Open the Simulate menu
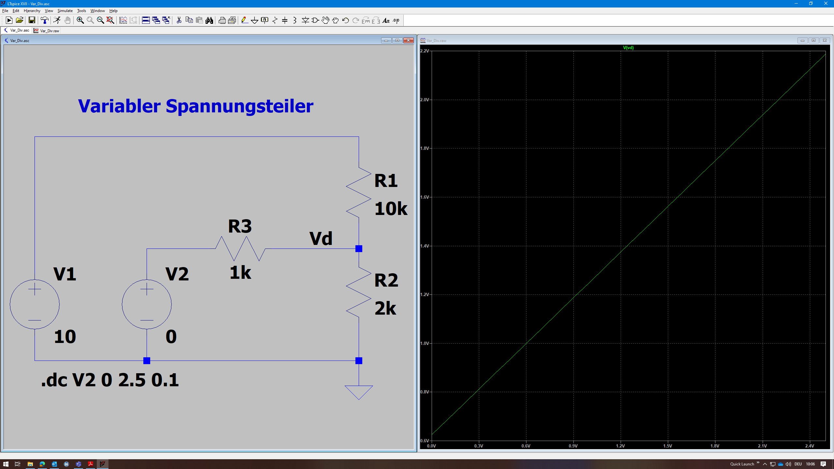Image resolution: width=834 pixels, height=469 pixels. [x=65, y=11]
